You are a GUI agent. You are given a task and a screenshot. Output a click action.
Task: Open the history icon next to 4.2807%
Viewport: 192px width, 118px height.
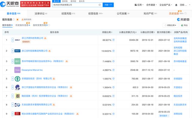click(113, 70)
